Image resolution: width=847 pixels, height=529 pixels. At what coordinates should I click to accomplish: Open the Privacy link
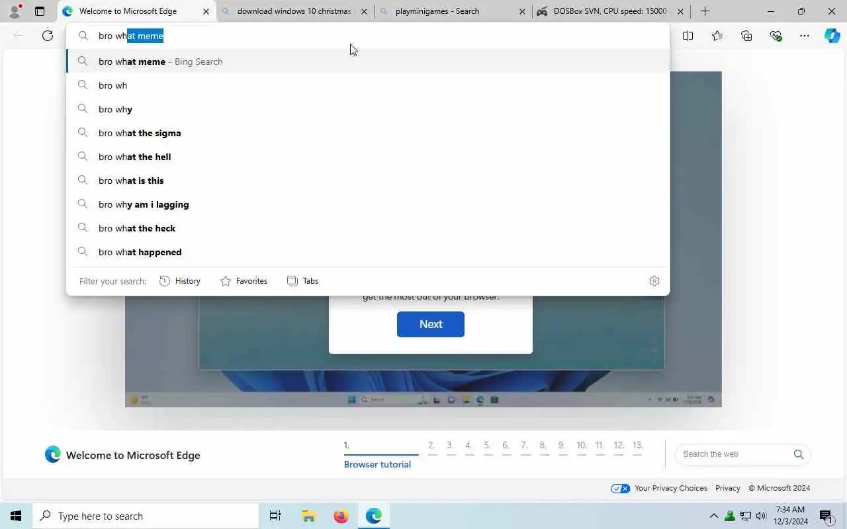pos(728,488)
